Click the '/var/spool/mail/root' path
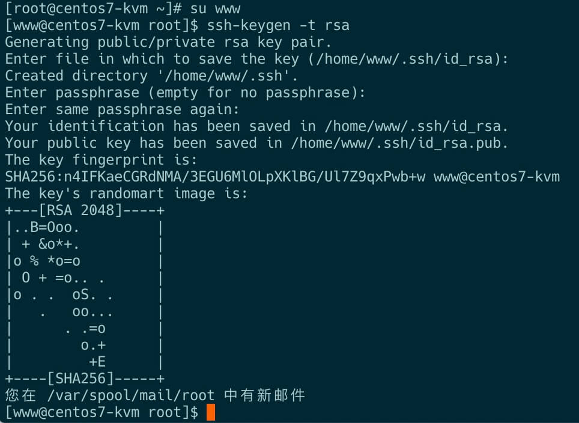The image size is (579, 423). click(x=131, y=395)
